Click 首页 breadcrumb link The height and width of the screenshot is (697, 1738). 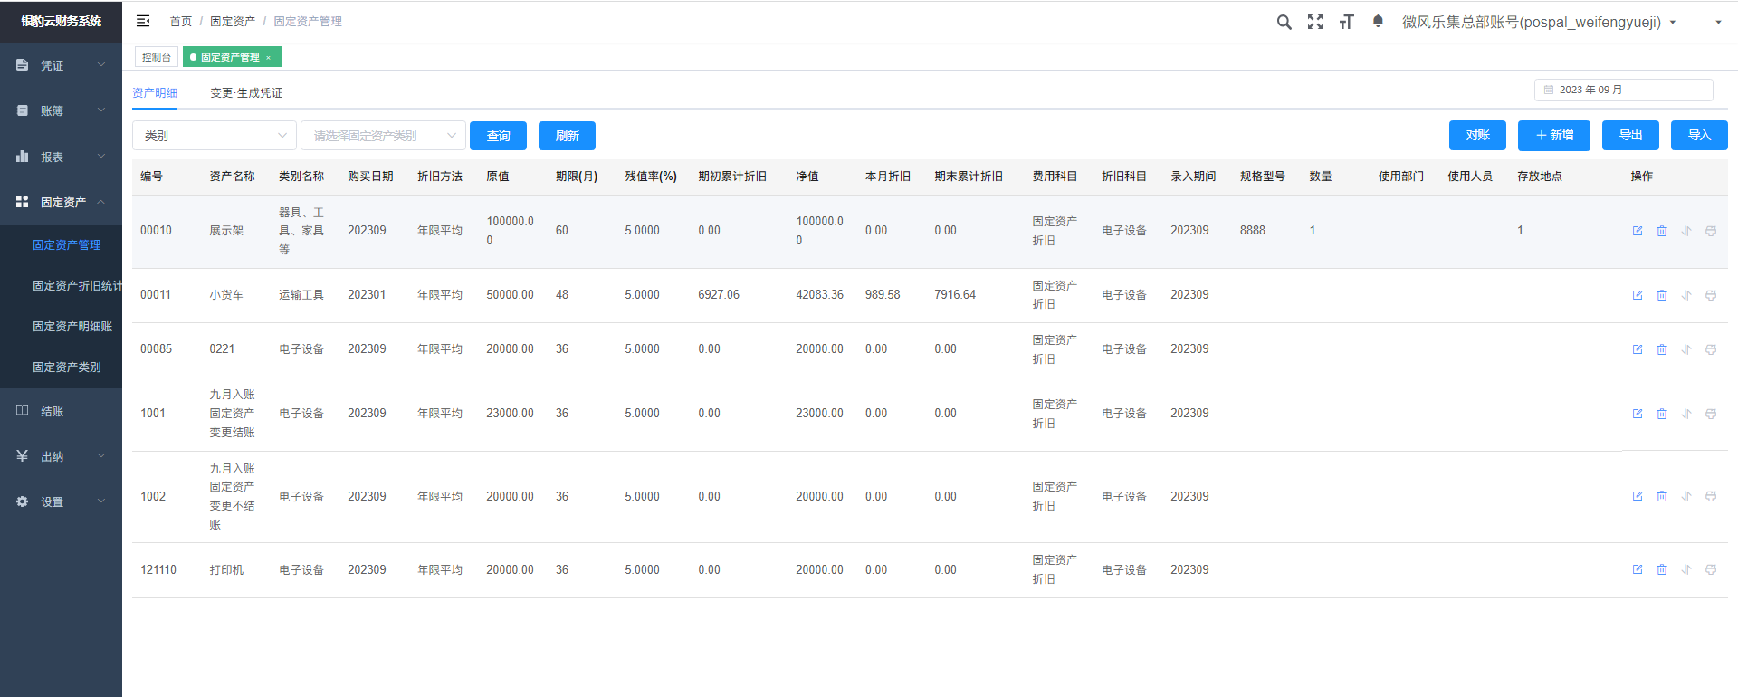(x=181, y=21)
